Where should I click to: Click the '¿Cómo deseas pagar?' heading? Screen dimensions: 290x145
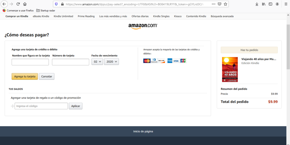[x=27, y=35]
